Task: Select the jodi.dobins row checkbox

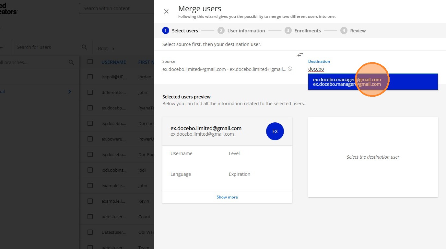Action: tap(90, 170)
